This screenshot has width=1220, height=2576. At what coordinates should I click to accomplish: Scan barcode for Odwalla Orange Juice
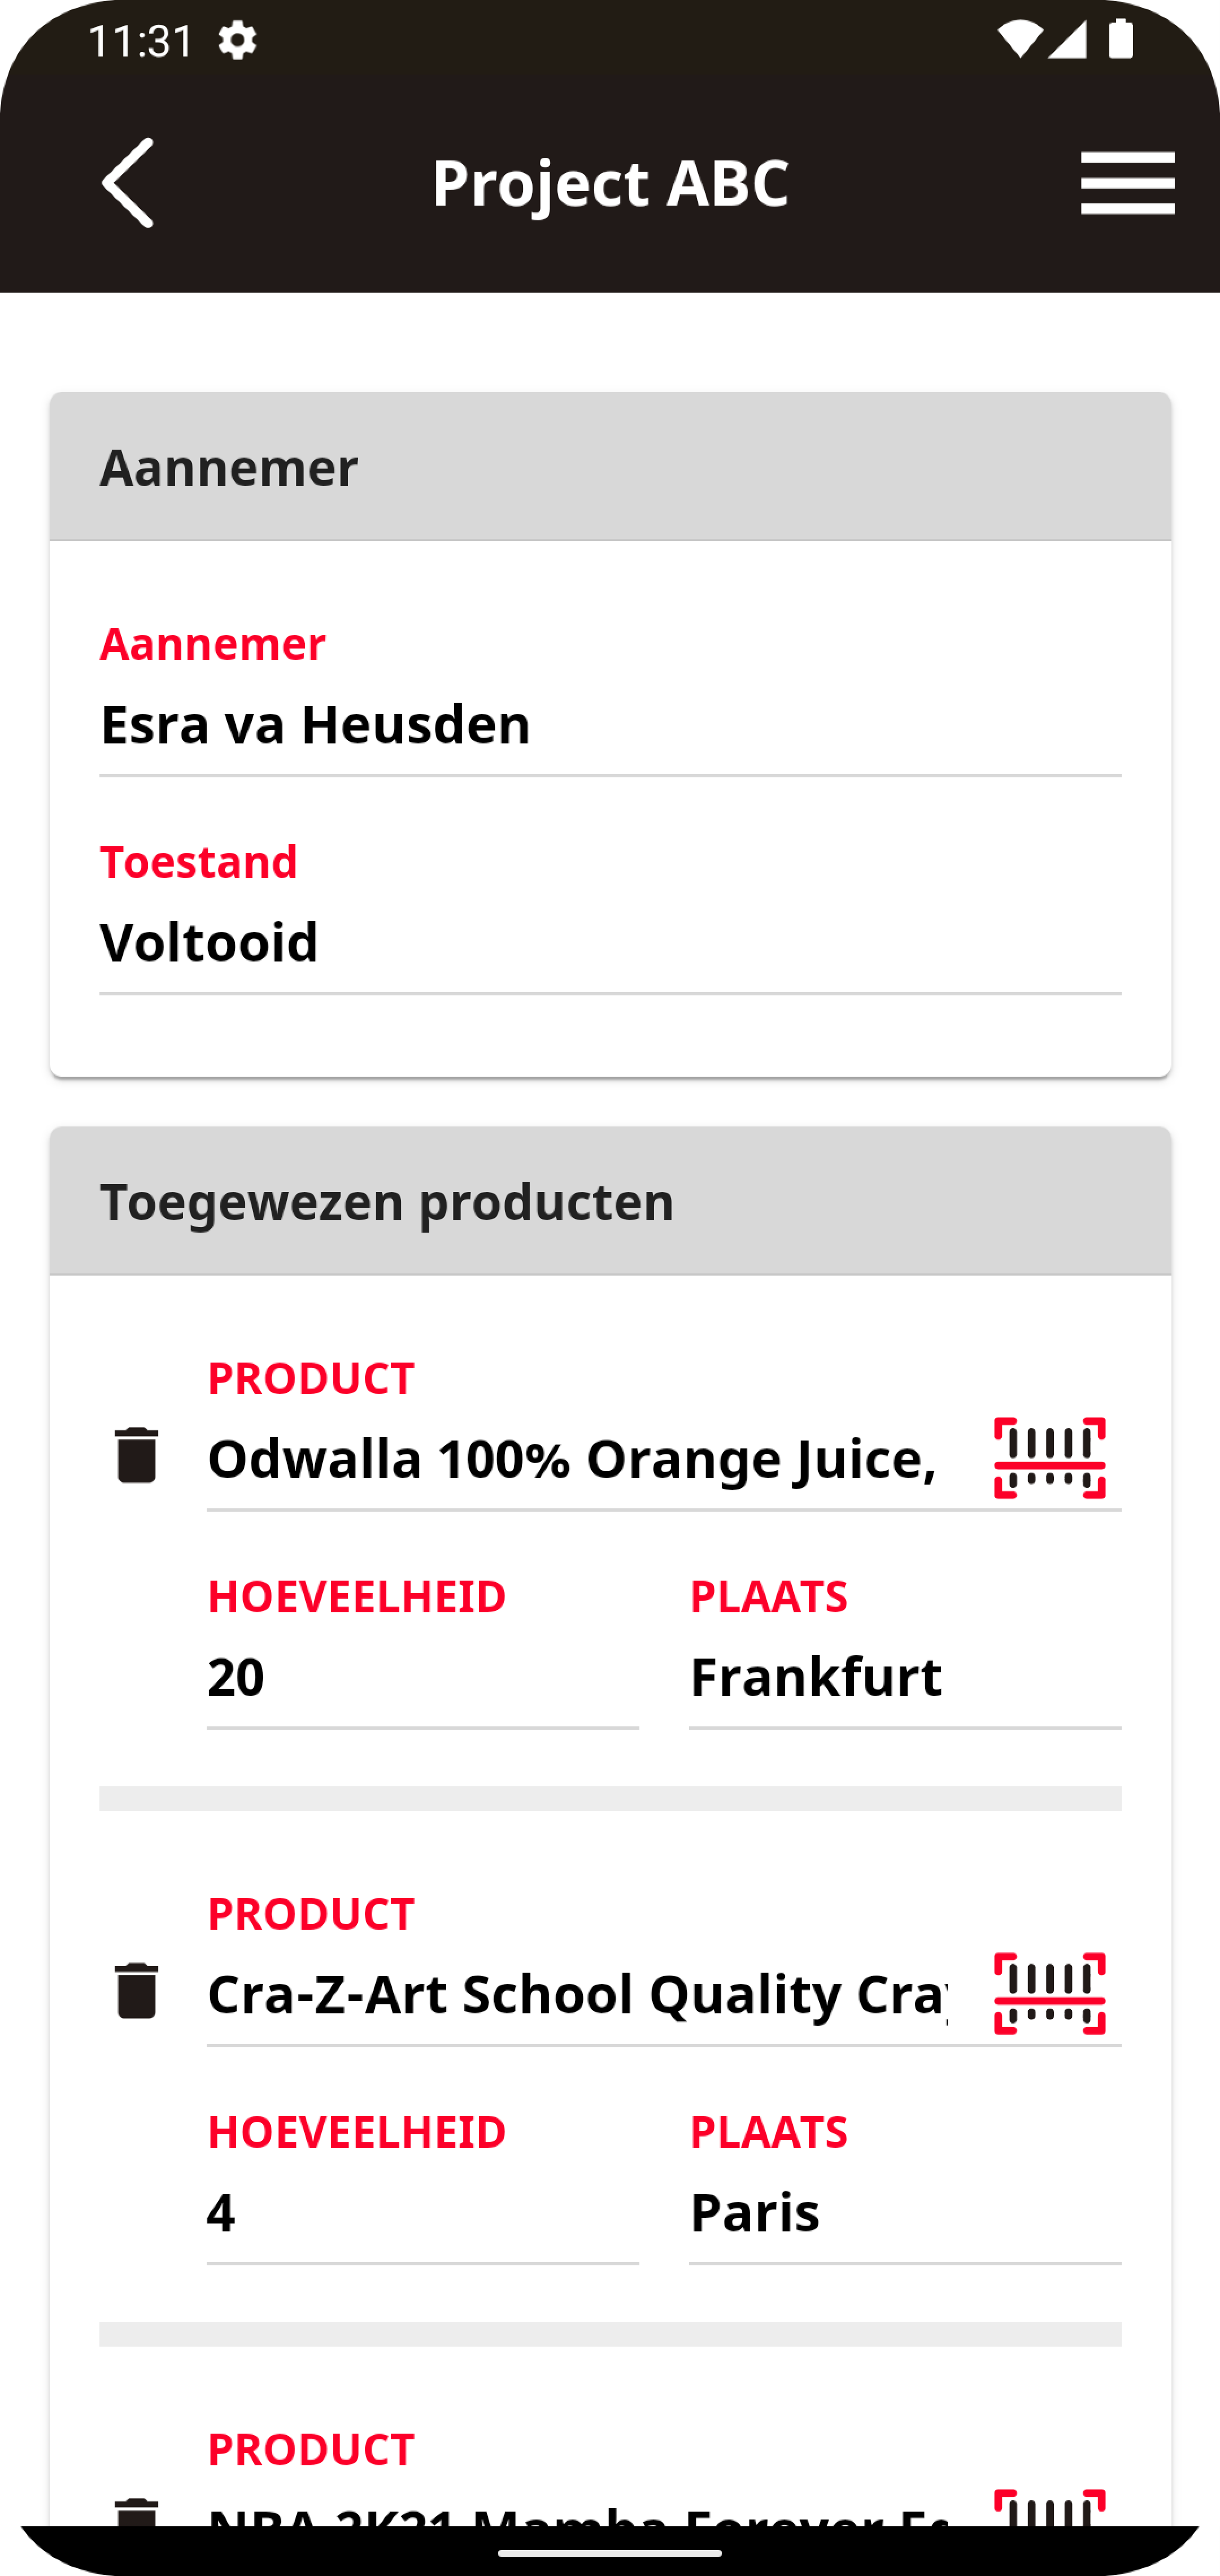[x=1049, y=1457]
